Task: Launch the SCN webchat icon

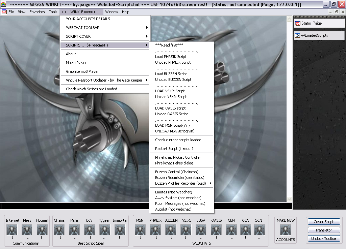Action: click(x=259, y=230)
